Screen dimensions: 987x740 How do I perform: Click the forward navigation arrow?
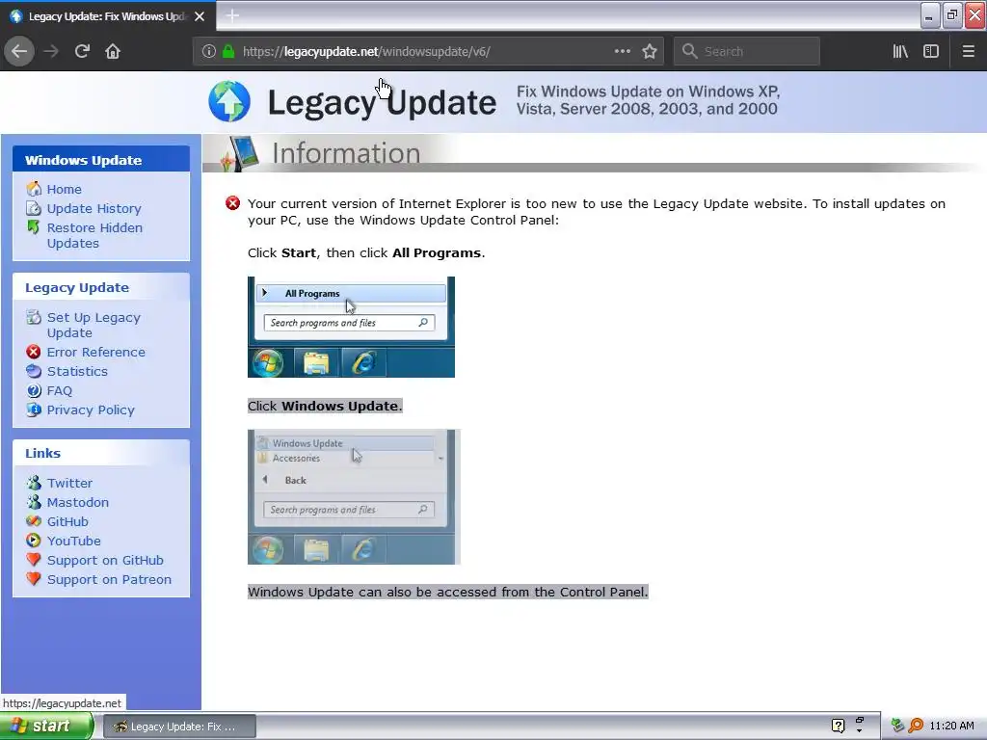[51, 52]
